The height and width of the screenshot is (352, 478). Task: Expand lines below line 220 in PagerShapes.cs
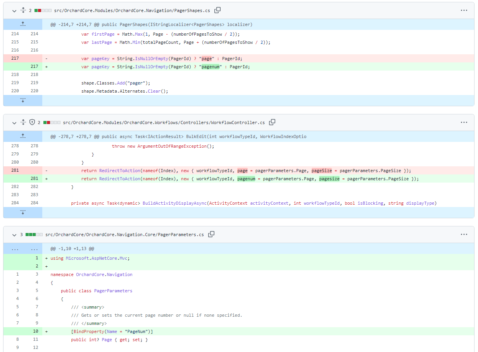pyautogui.click(x=23, y=100)
